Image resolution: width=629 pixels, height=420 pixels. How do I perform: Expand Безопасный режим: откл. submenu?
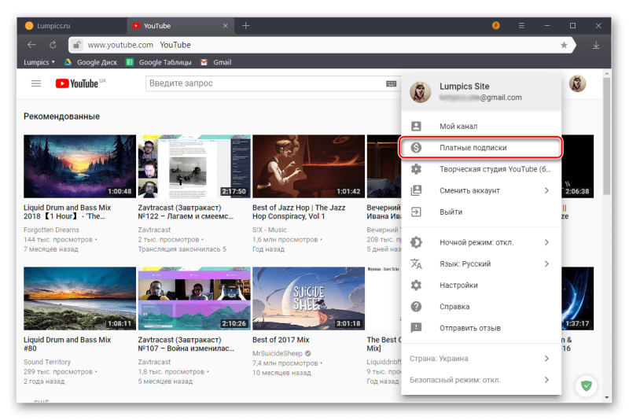click(546, 380)
